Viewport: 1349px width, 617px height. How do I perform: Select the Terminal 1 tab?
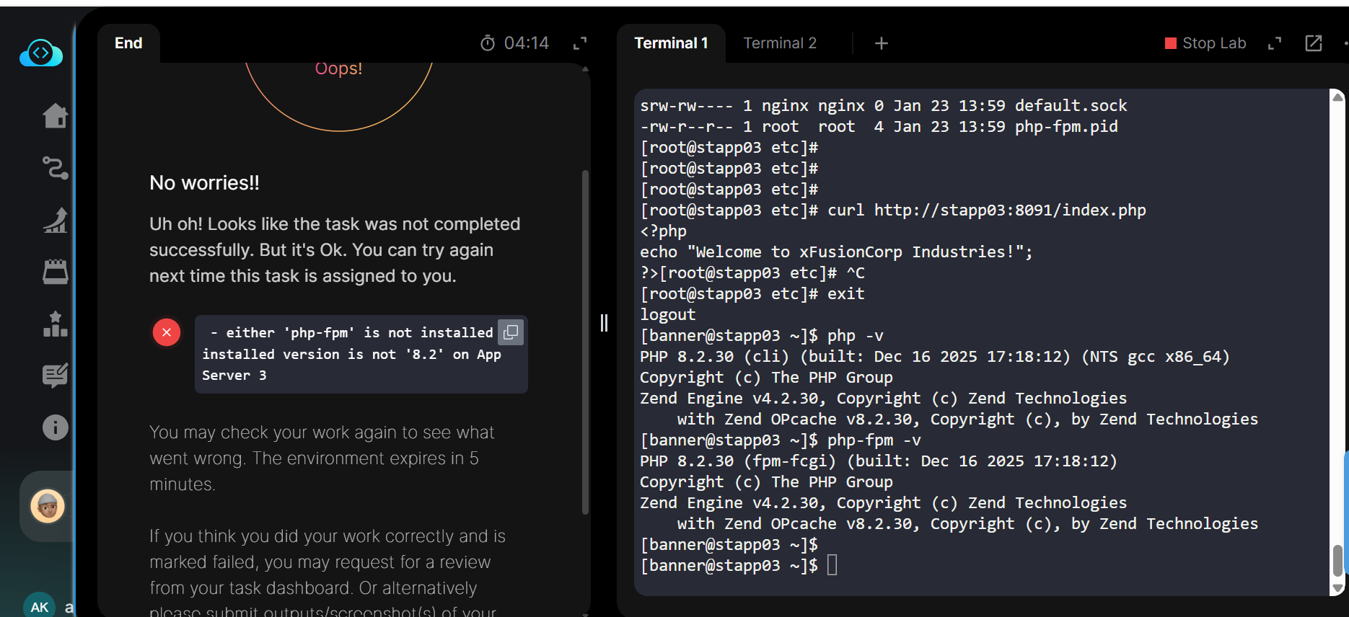tap(671, 43)
